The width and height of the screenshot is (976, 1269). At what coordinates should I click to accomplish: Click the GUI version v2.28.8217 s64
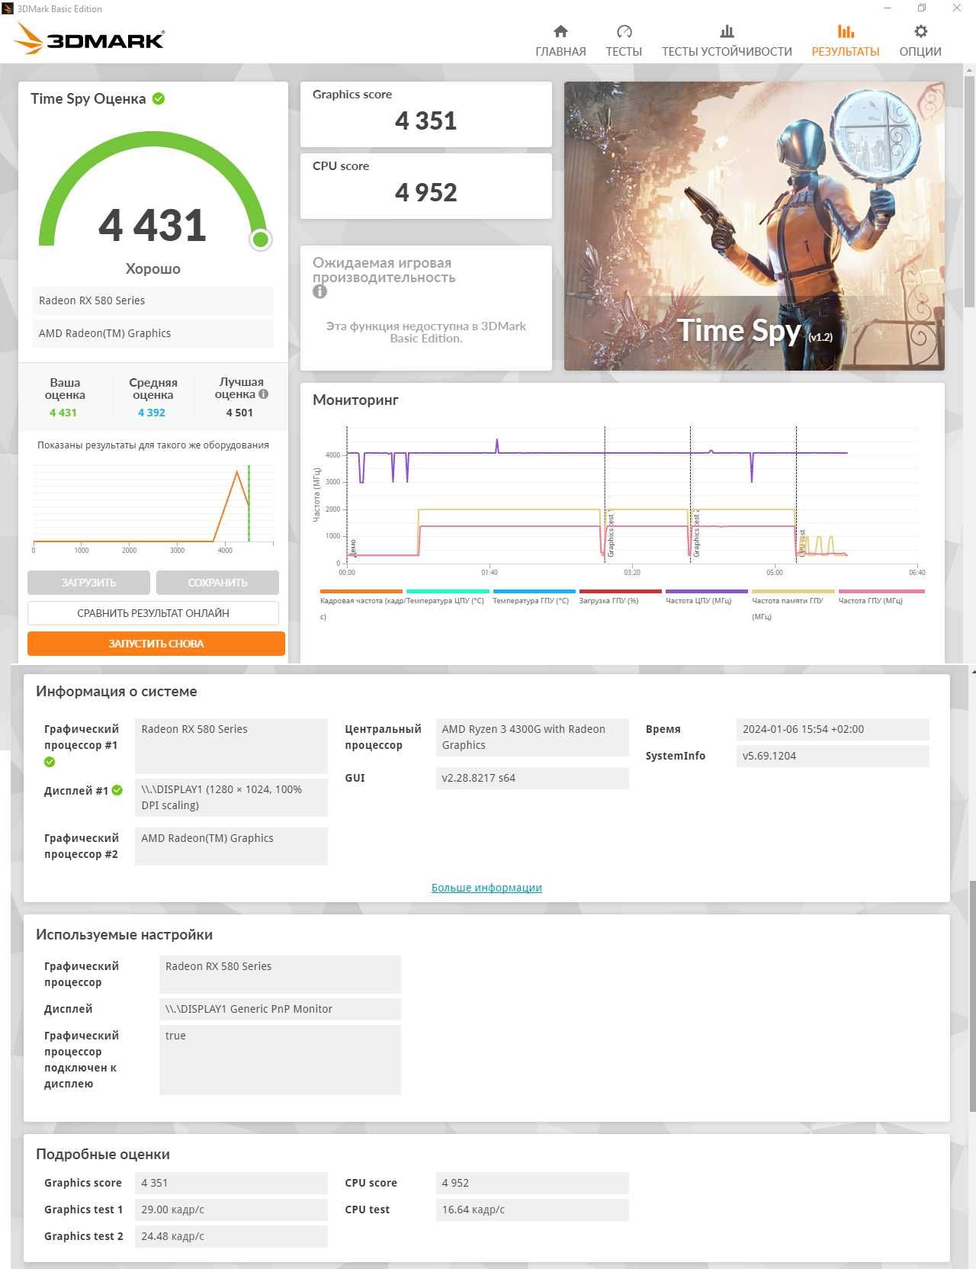[532, 778]
